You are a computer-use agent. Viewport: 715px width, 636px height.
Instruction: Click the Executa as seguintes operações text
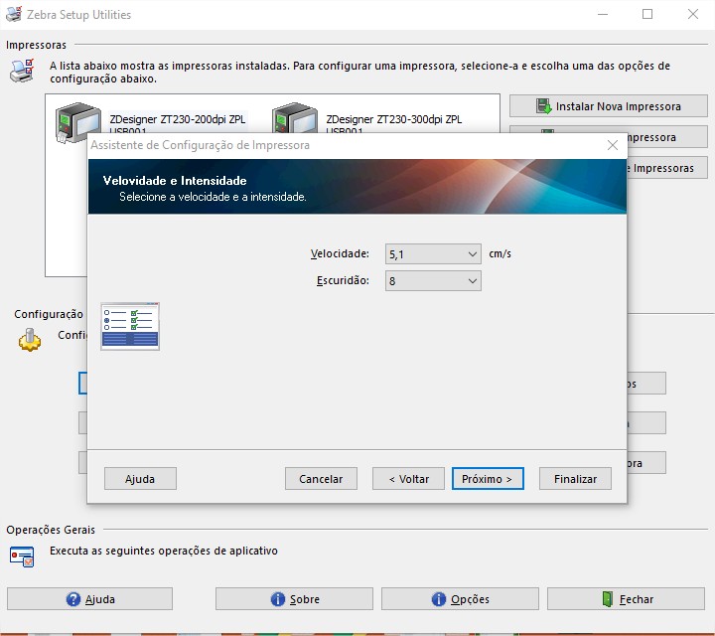pyautogui.click(x=164, y=551)
